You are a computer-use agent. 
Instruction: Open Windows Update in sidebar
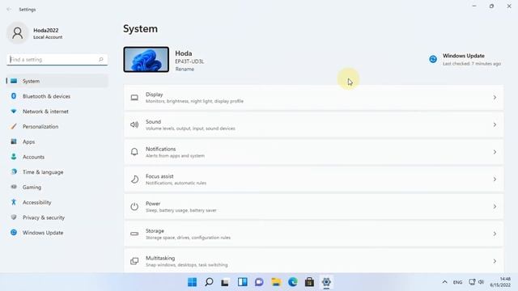[x=57, y=233]
